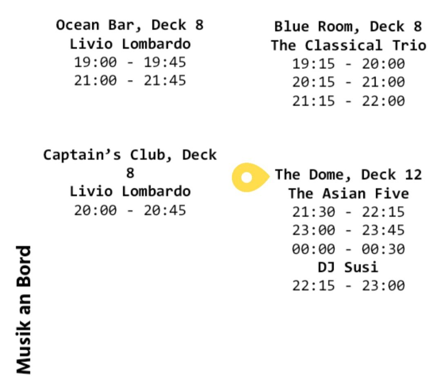Select the 19:15 - 20:00 time slot

(x=348, y=64)
